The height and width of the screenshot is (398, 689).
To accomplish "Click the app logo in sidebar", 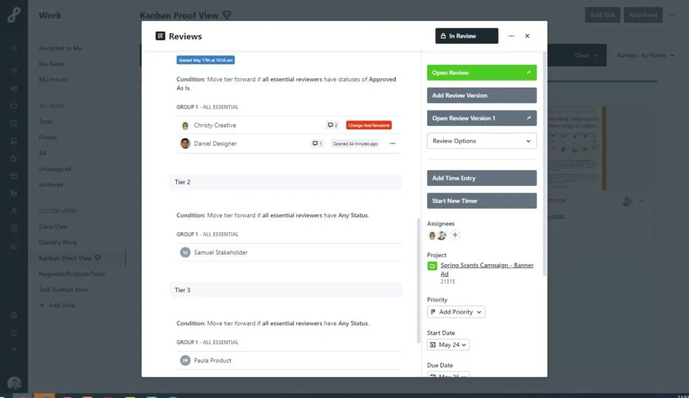I will [x=13, y=15].
